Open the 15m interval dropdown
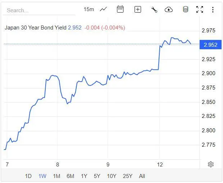 88,9
